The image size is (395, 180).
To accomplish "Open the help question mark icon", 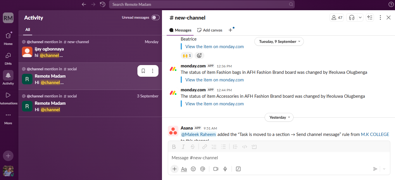I will [391, 4].
